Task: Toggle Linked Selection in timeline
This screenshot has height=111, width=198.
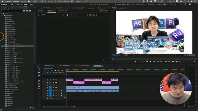Action: (x=52, y=71)
